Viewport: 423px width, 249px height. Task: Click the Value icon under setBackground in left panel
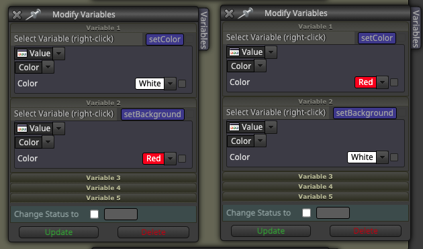(x=22, y=129)
